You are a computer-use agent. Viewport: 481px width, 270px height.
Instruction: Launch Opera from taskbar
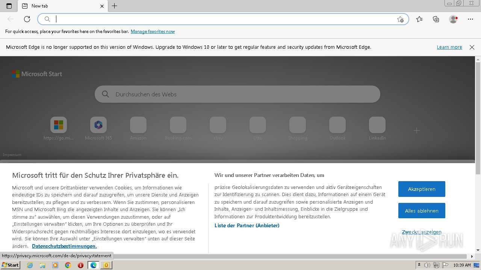(81, 265)
